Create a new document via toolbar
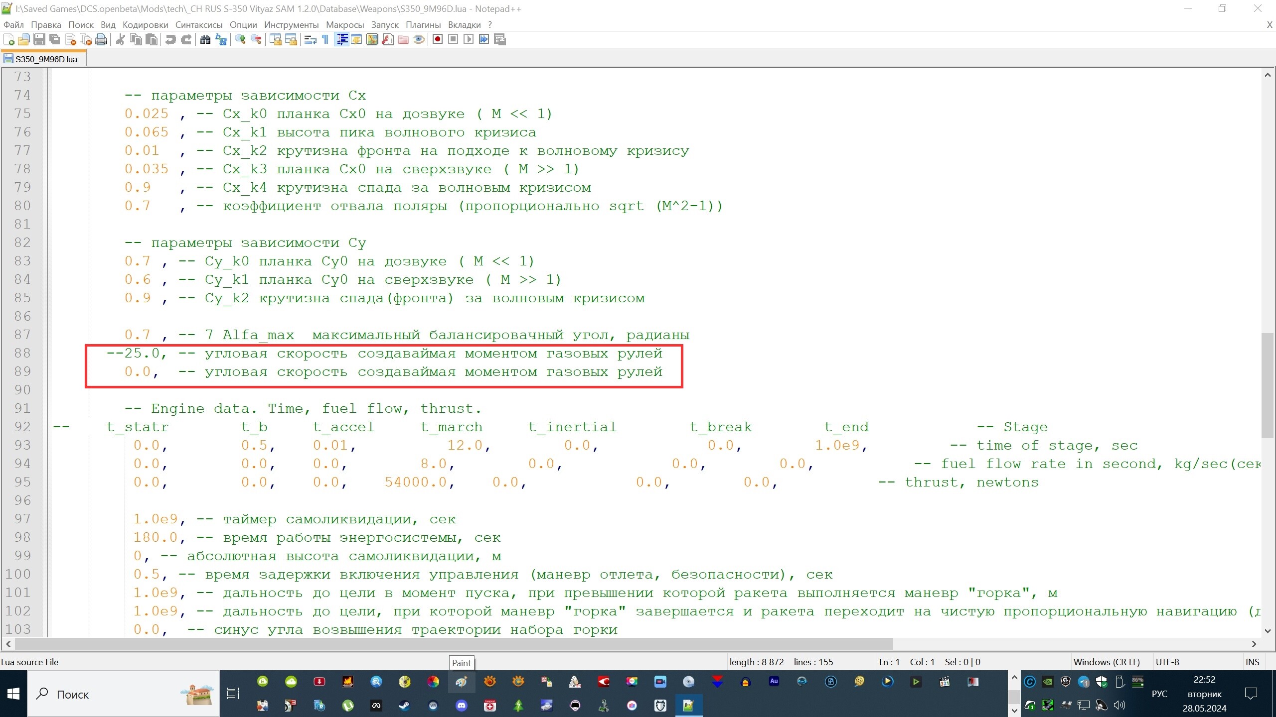 point(8,39)
